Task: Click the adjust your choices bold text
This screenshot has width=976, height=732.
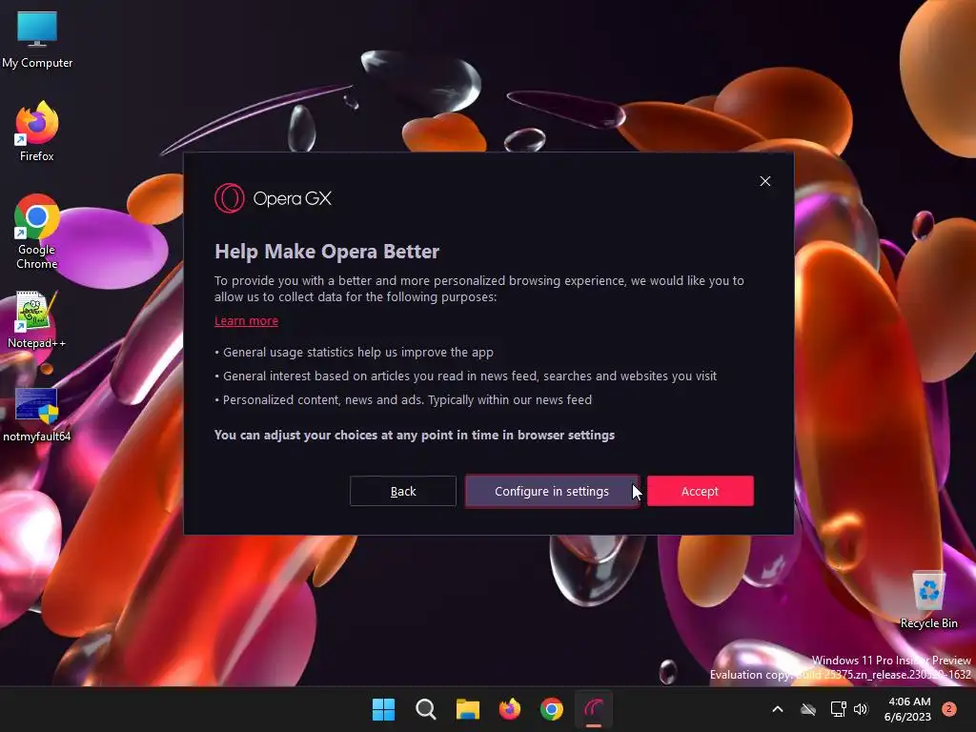Action: pyautogui.click(x=415, y=435)
